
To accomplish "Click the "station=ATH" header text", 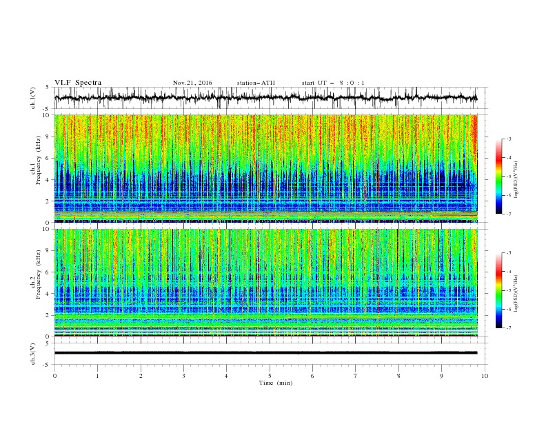I will pos(256,83).
